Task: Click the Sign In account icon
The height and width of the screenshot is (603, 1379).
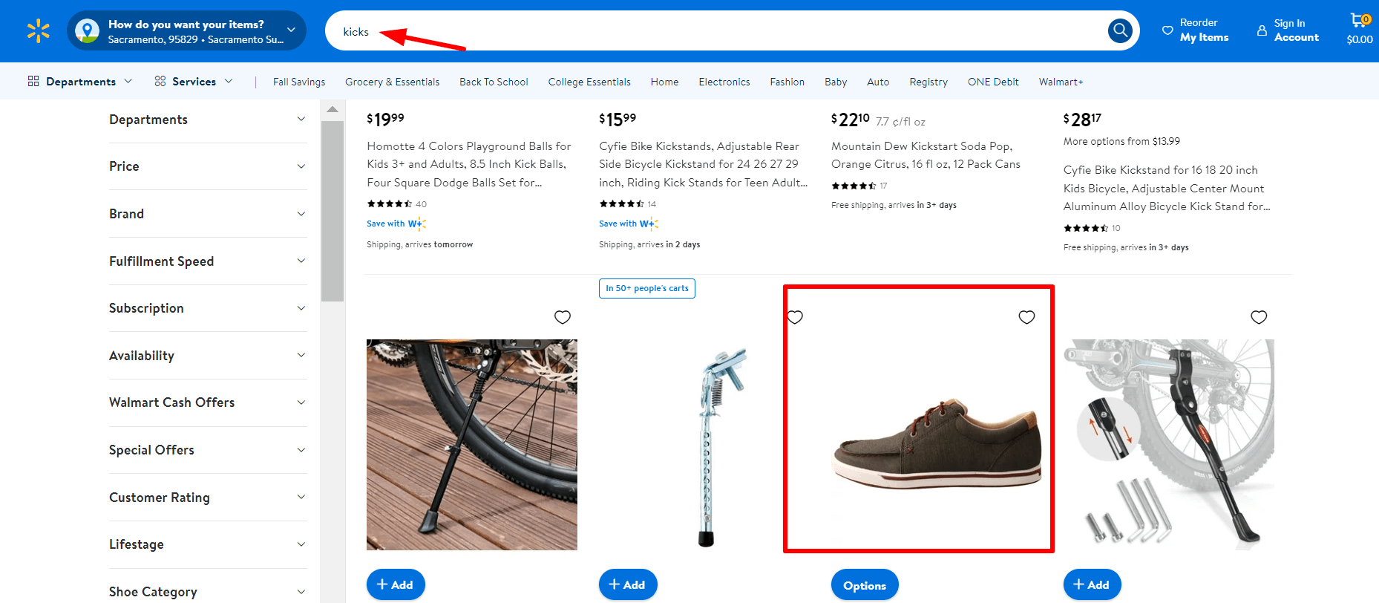Action: [x=1262, y=30]
